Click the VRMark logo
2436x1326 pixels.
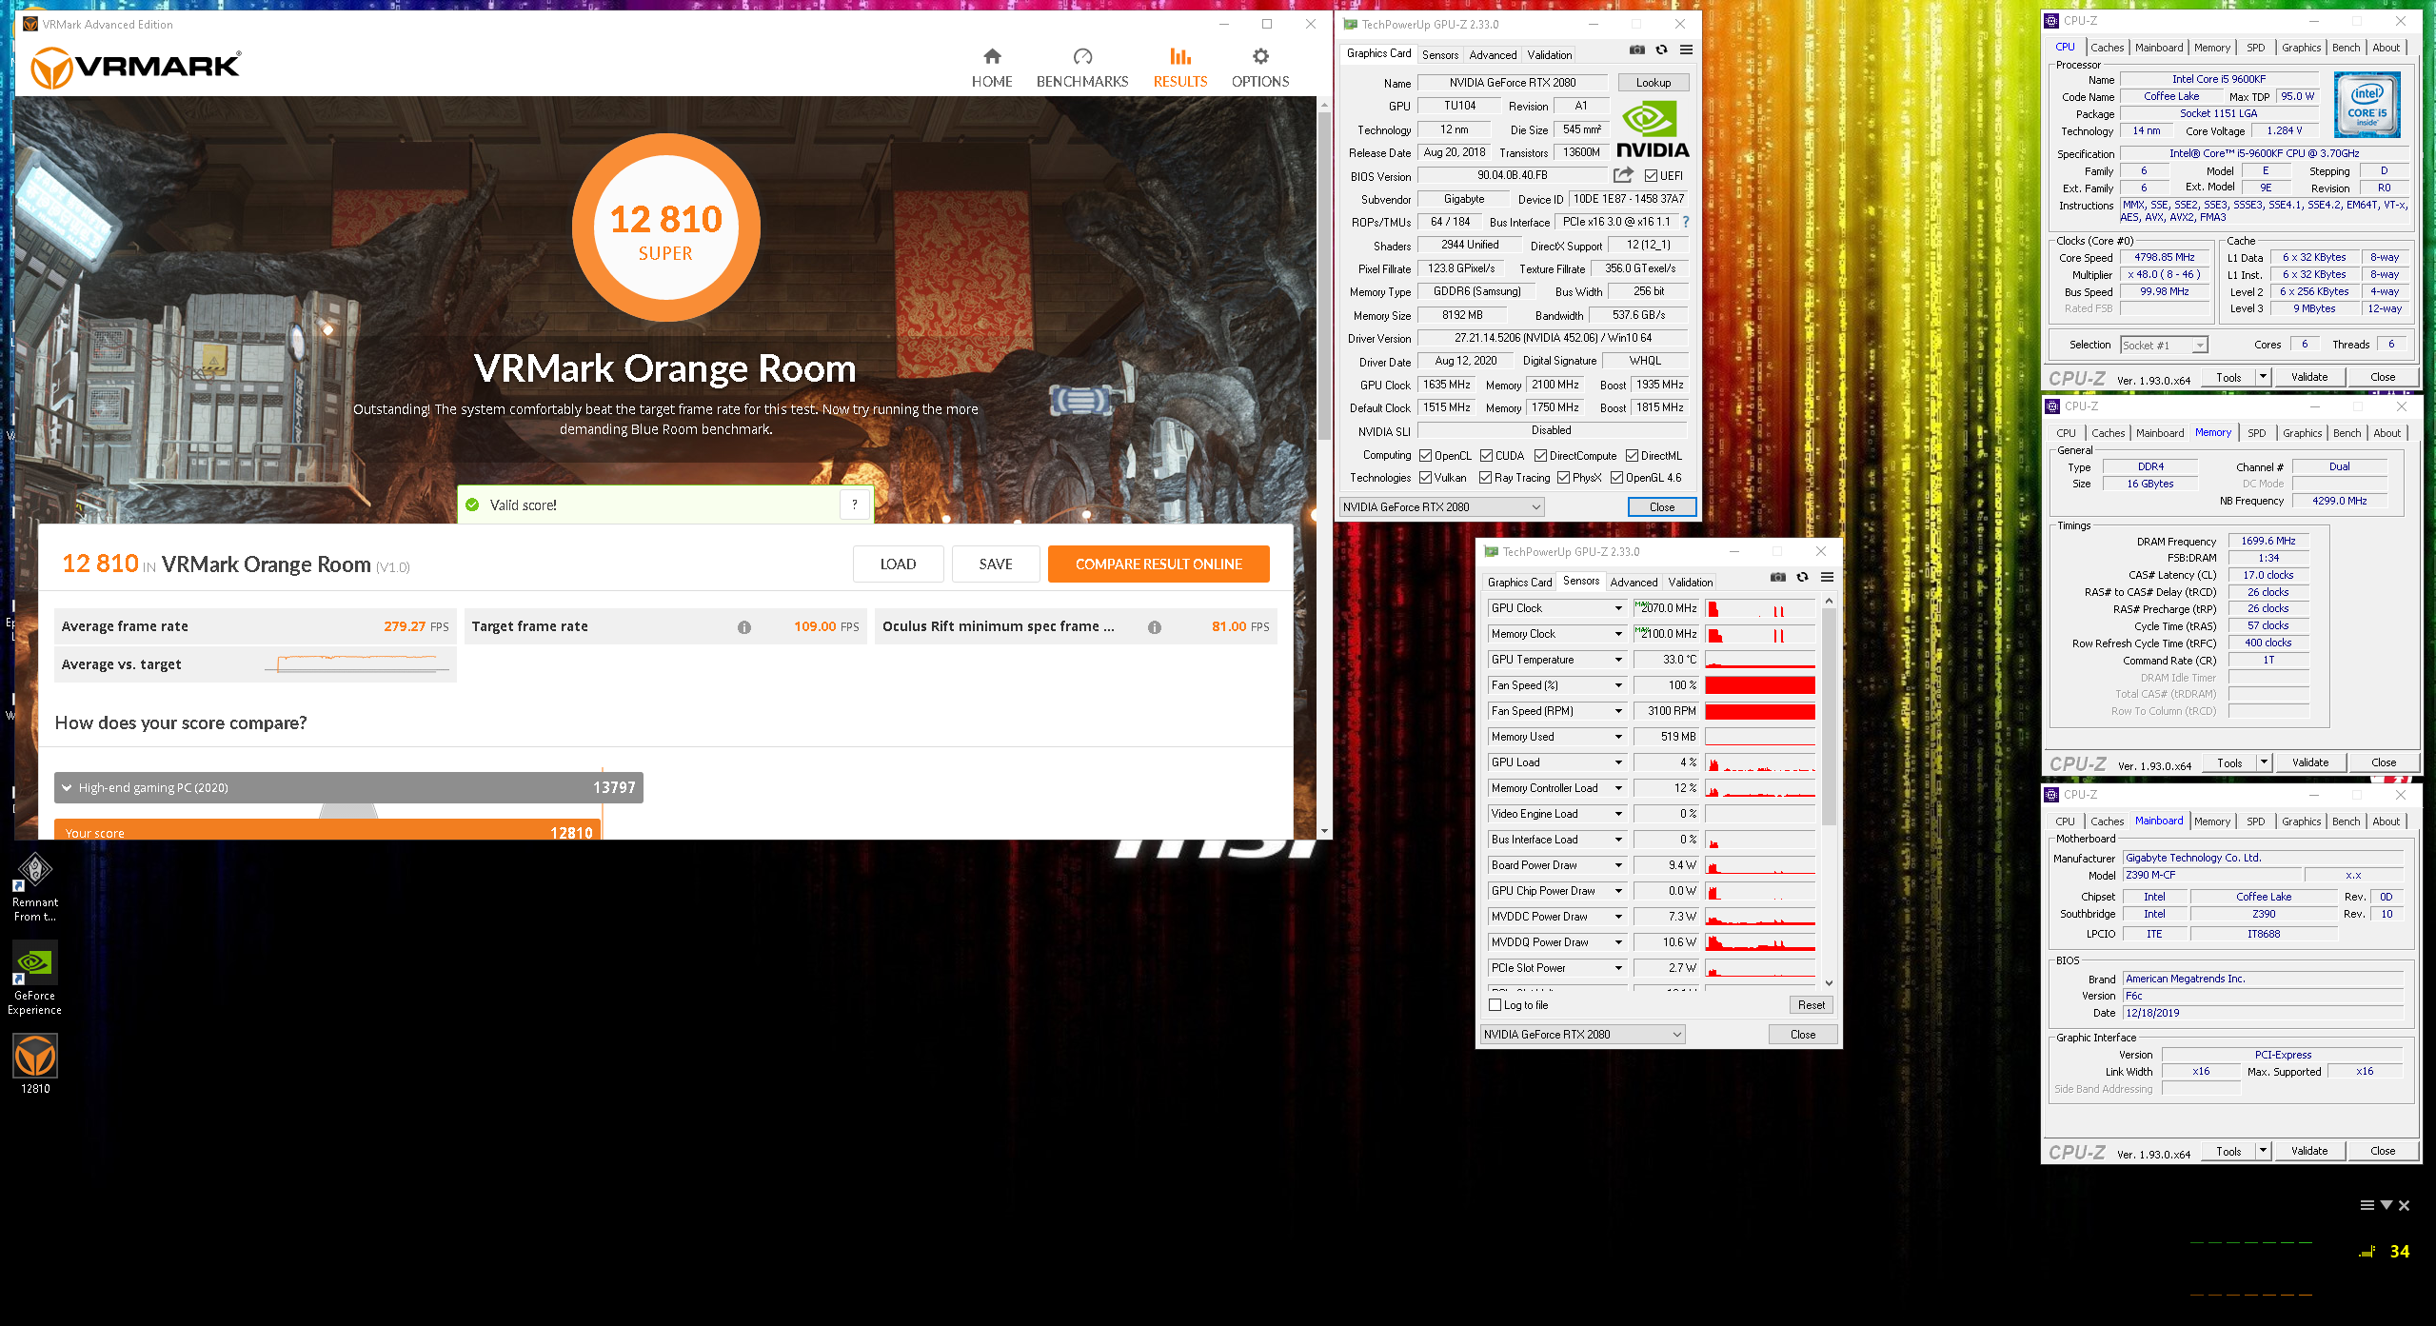coord(136,68)
